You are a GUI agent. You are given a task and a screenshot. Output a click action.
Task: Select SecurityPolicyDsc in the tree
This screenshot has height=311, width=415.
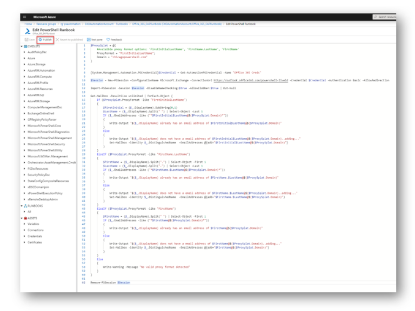39,175
